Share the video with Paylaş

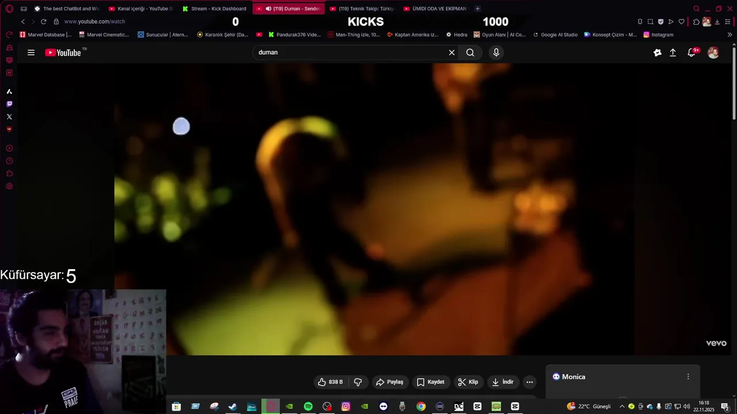coord(390,382)
